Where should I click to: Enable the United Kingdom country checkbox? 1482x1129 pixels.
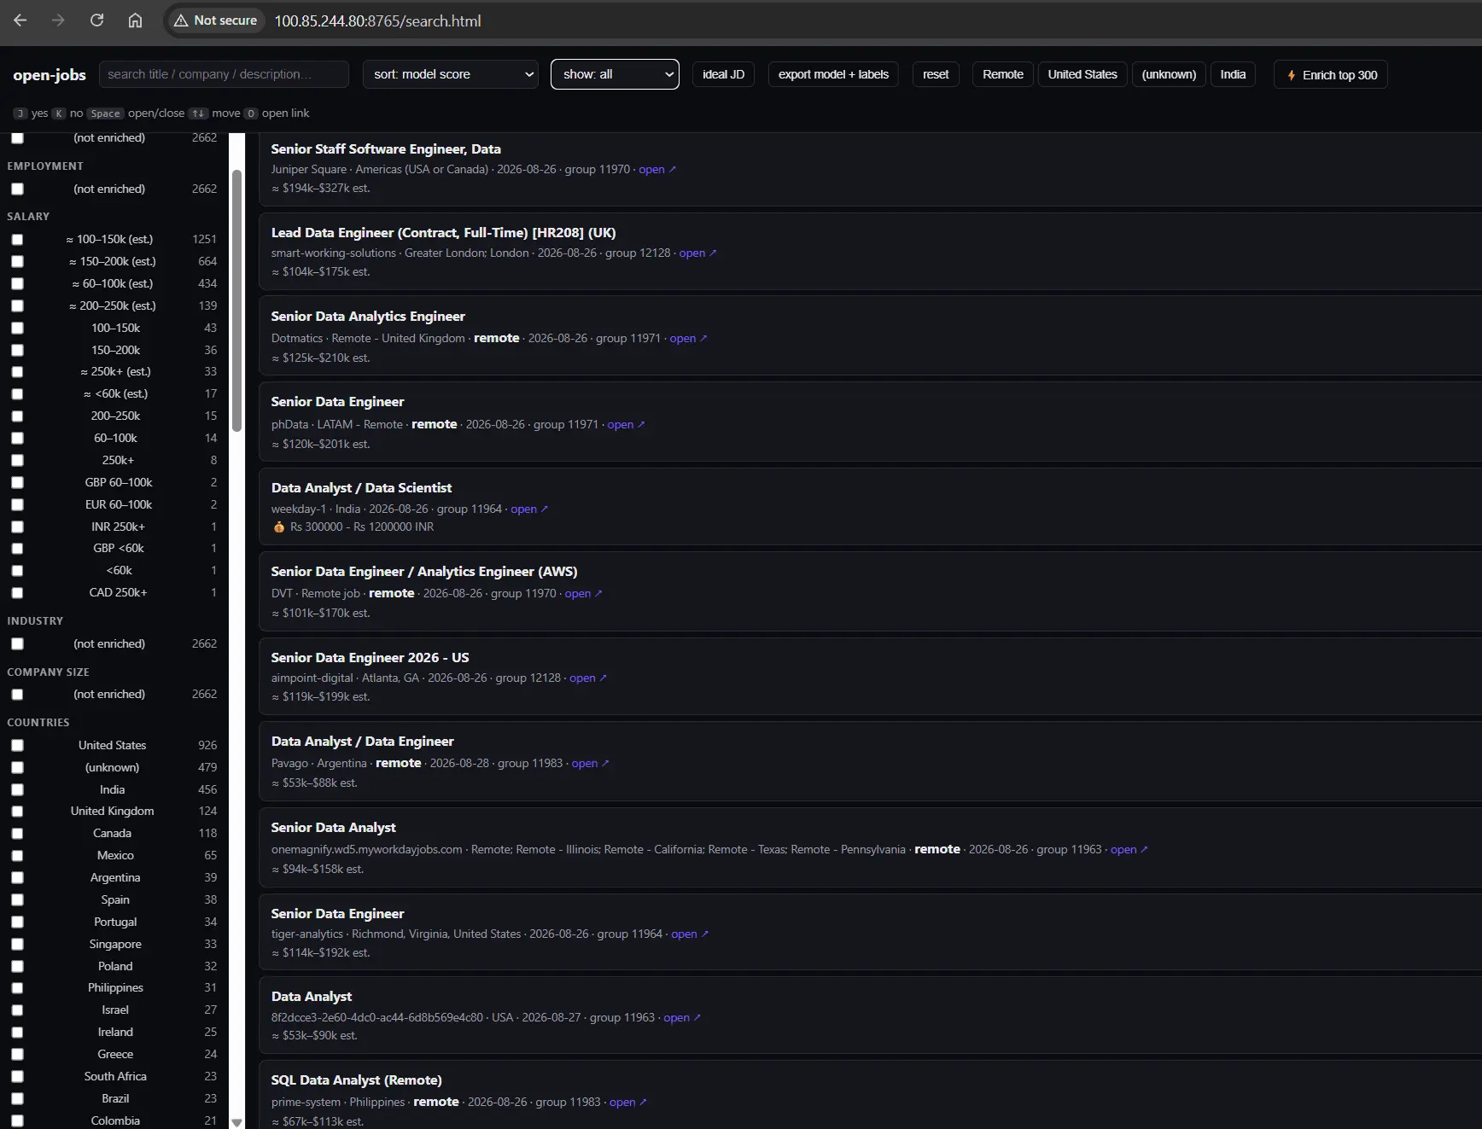[x=17, y=812]
